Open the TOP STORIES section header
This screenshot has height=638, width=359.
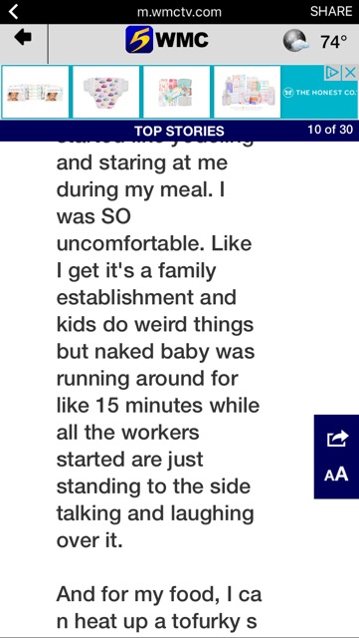pyautogui.click(x=179, y=131)
